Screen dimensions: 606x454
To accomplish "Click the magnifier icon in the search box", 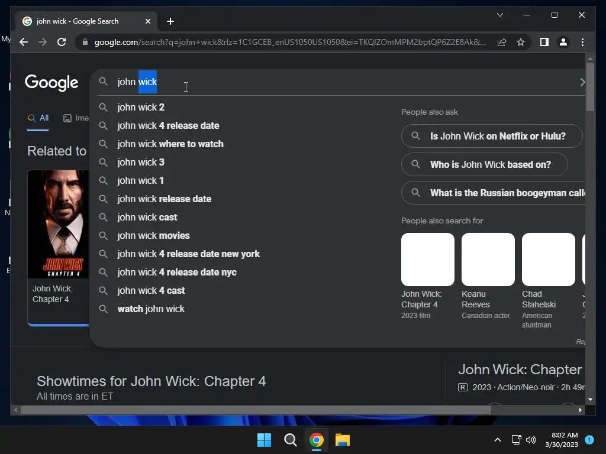I will pos(103,82).
